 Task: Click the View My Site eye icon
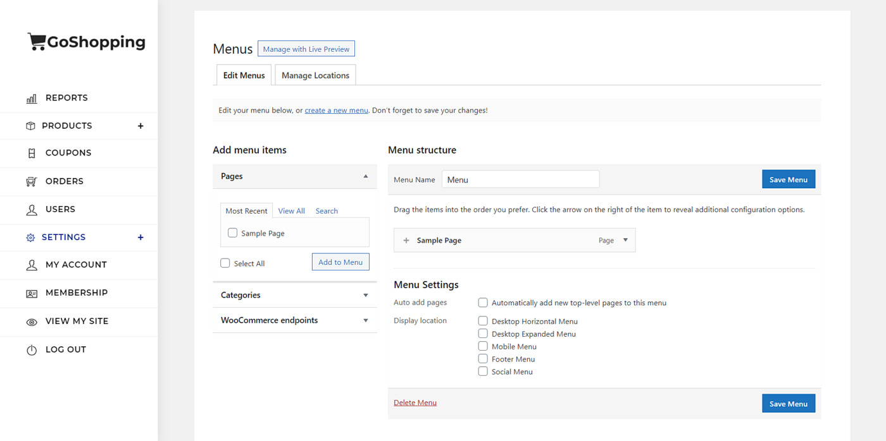point(32,322)
